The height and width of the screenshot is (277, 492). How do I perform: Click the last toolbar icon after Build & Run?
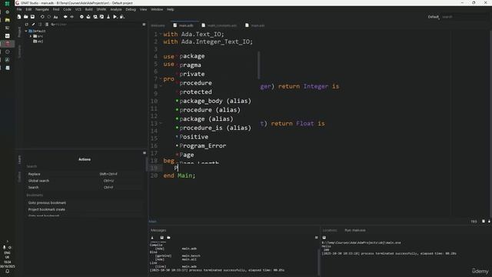click(x=122, y=17)
